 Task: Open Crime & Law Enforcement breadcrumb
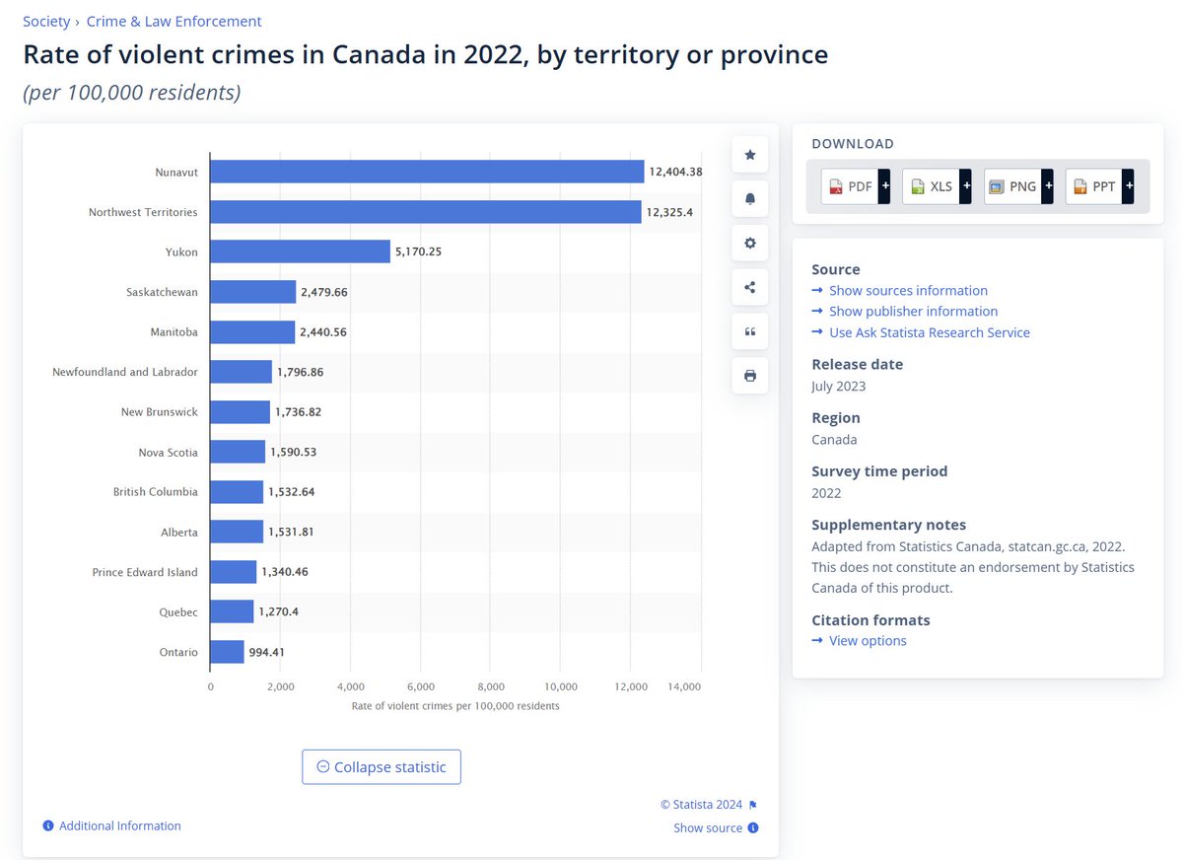pos(174,21)
